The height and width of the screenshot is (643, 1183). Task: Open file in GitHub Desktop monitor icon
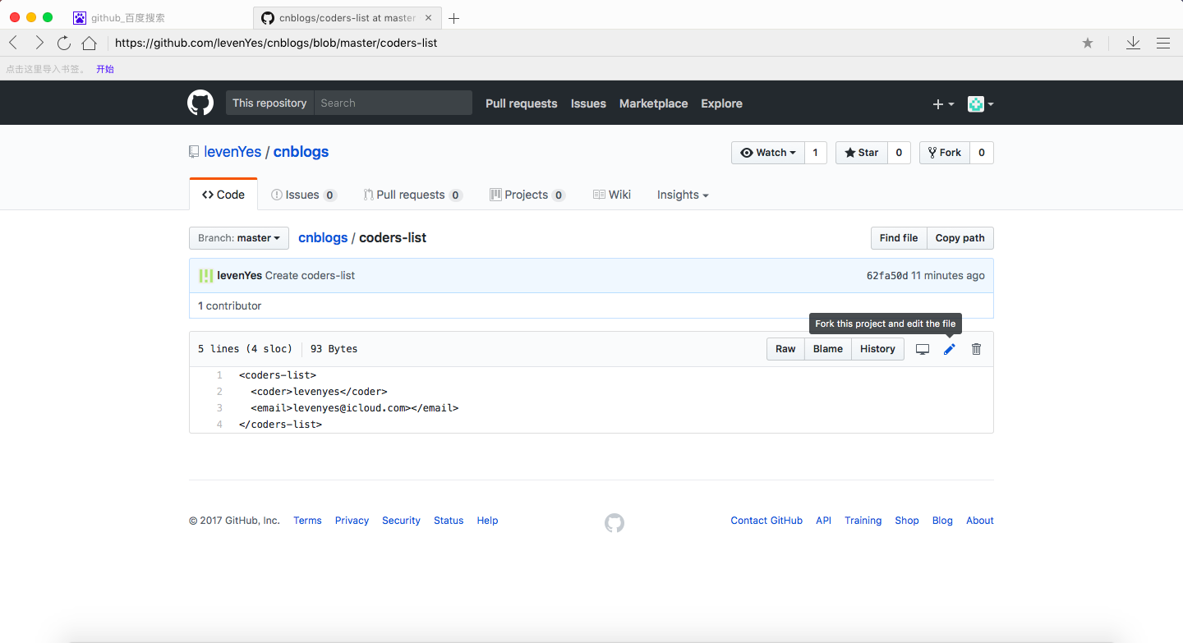click(x=923, y=349)
